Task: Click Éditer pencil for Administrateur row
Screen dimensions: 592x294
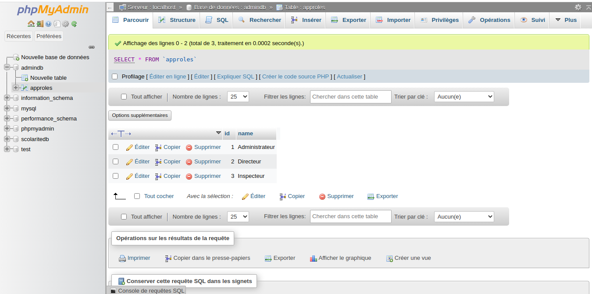Action: (129, 148)
